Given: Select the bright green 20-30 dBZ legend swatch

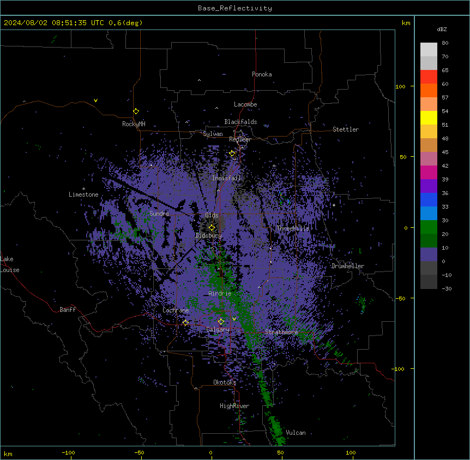Looking at the screenshot, I should [x=429, y=227].
